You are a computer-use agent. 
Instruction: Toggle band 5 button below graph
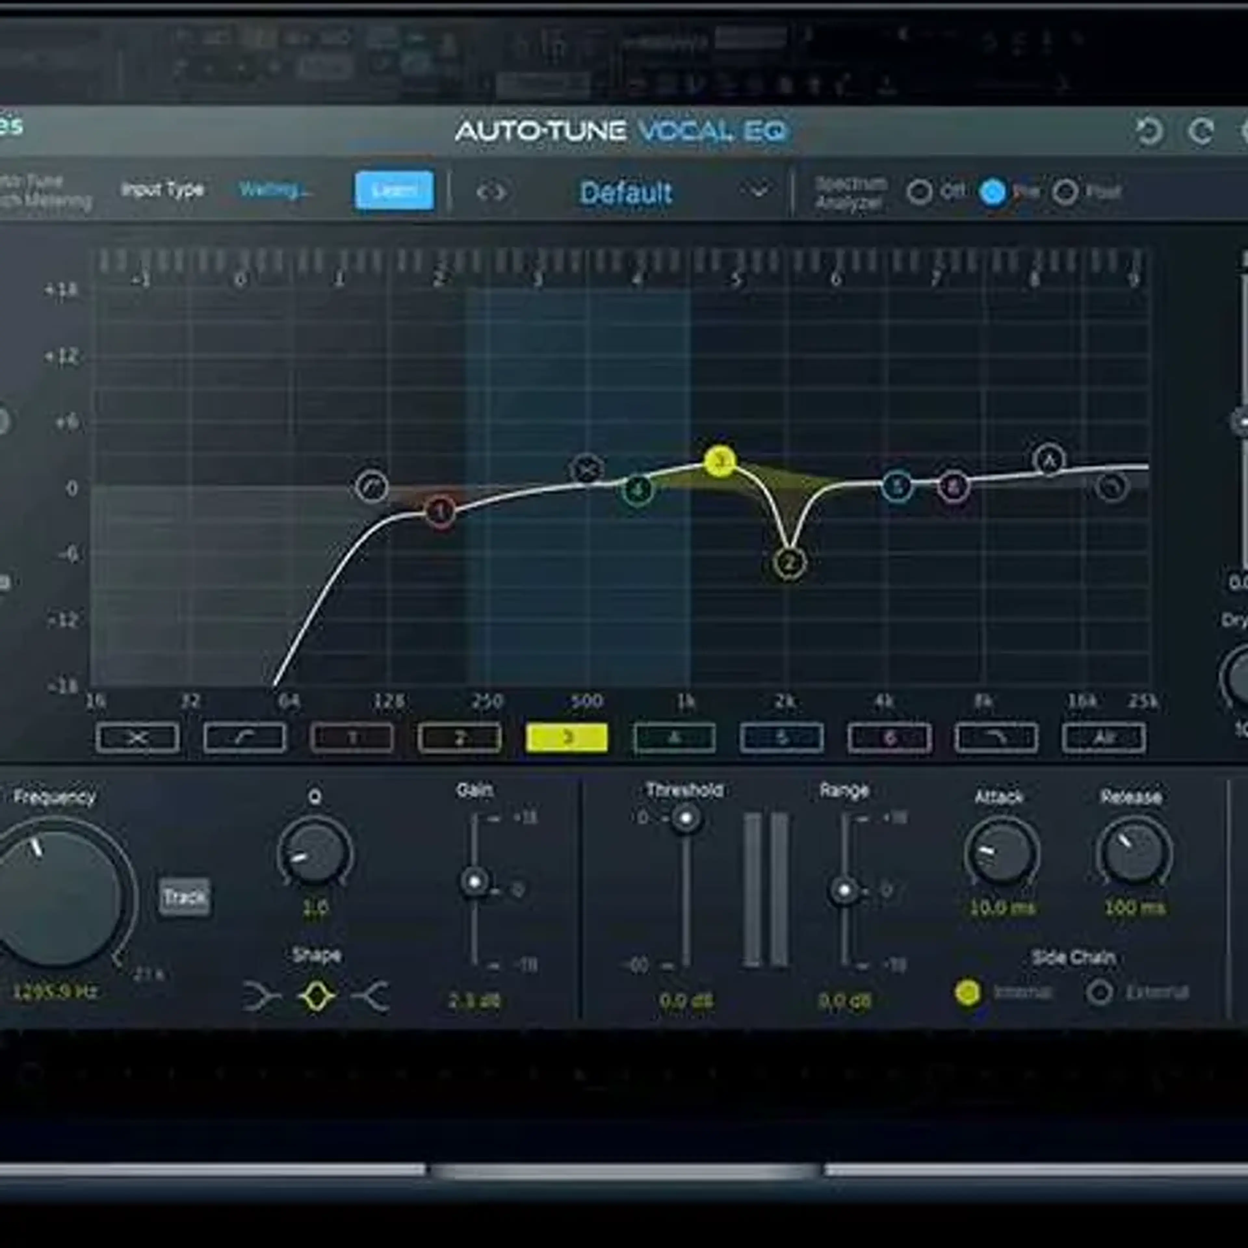782,738
